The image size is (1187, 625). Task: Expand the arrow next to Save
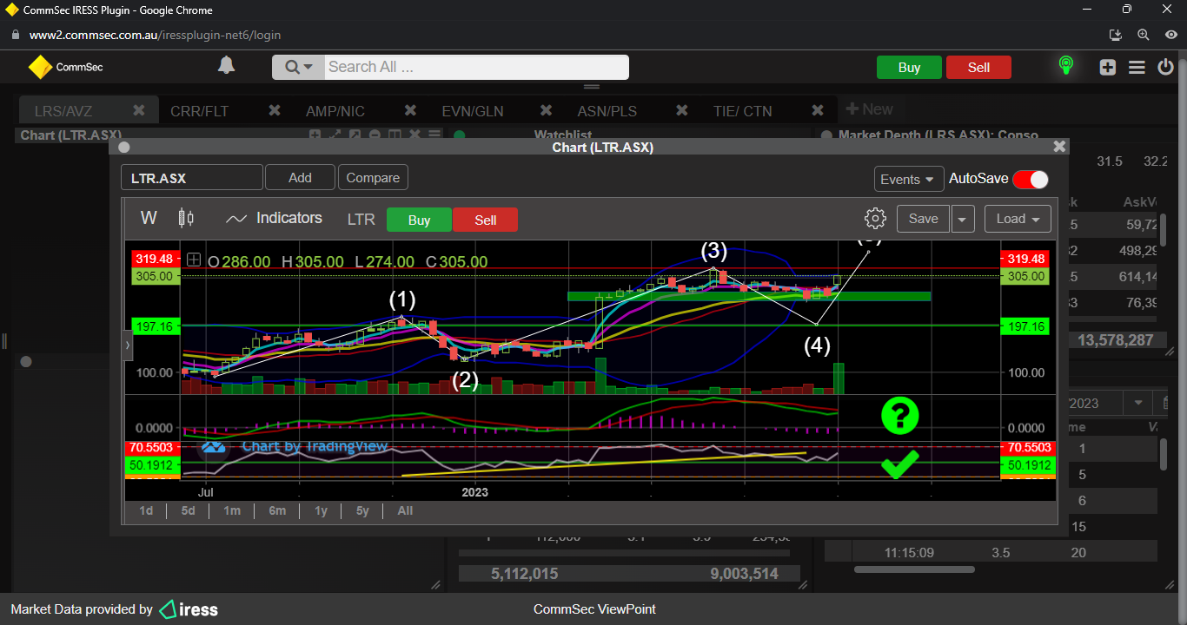pos(962,220)
